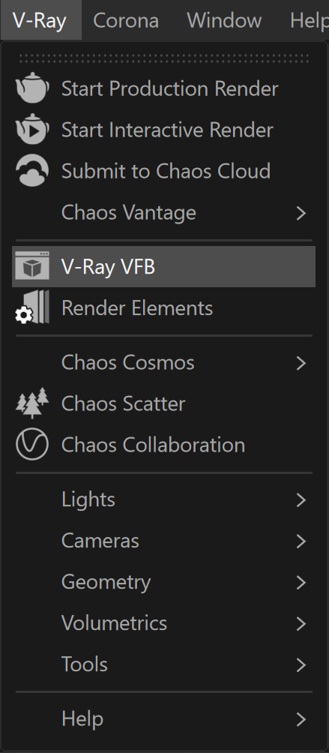This screenshot has width=329, height=753.
Task: Click the dotted tear-off handle of the menu
Action: (x=164, y=58)
